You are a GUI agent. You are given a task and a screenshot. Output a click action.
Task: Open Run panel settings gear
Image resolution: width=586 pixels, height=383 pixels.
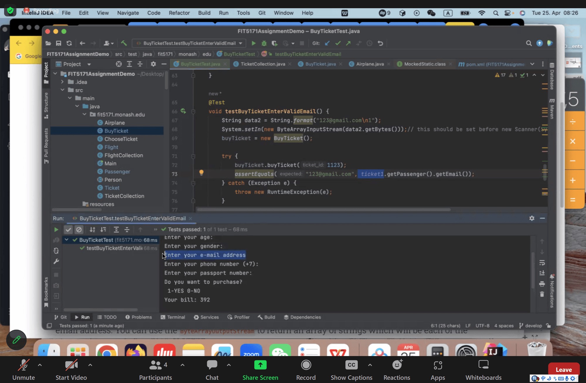tap(532, 218)
